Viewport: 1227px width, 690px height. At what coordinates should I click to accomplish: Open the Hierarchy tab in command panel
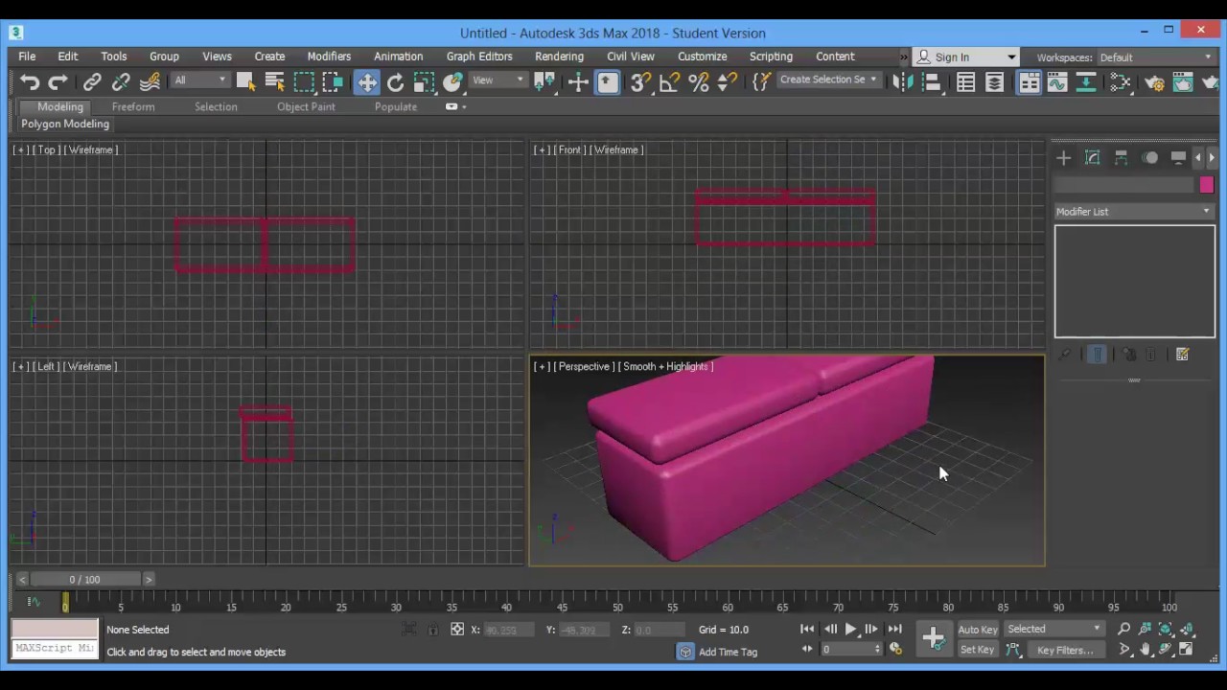pyautogui.click(x=1121, y=158)
